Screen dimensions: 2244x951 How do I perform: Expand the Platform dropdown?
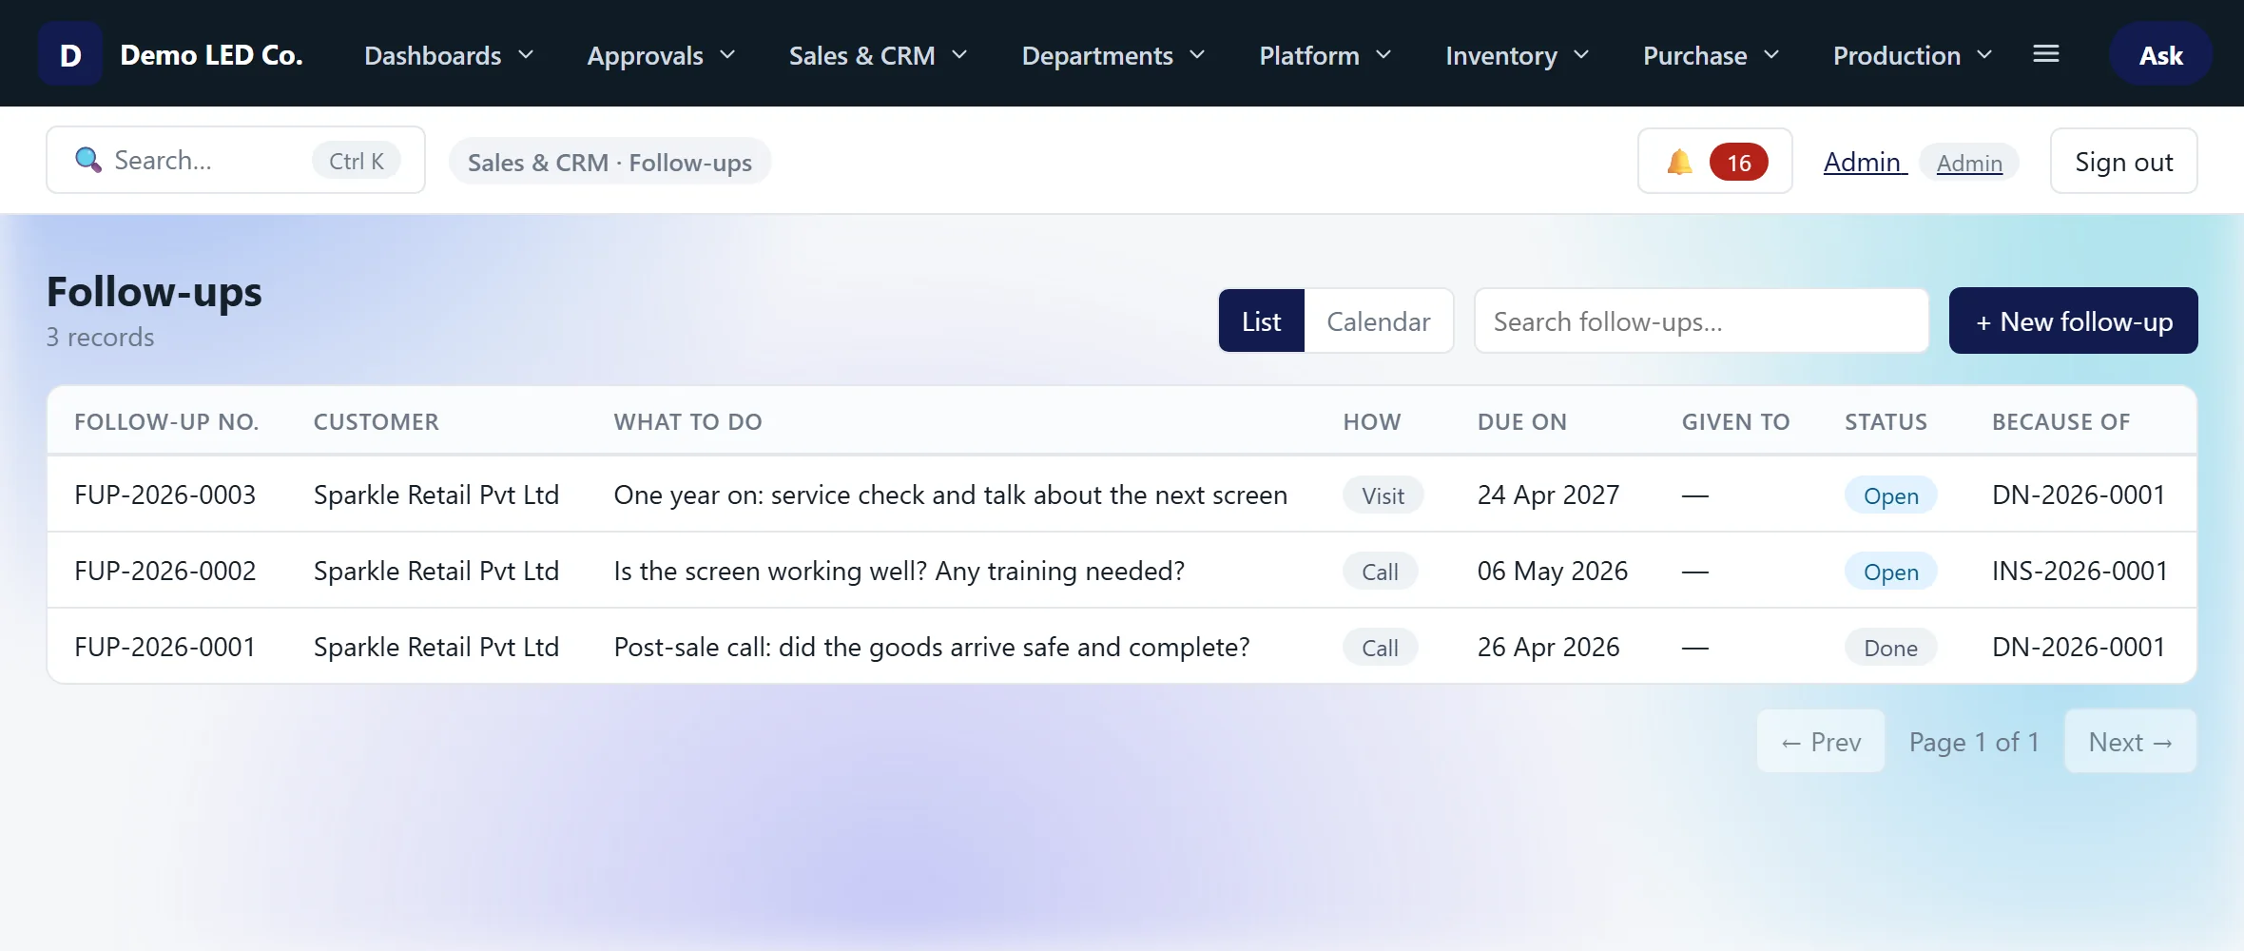coord(1325,55)
